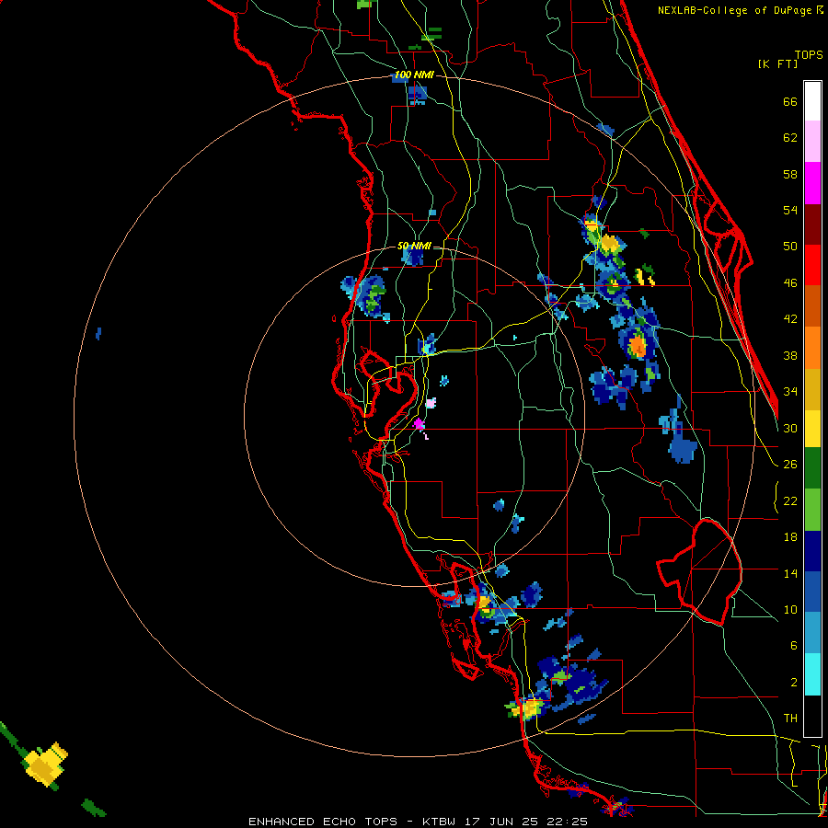Click the medium blue legend swatch

[812, 592]
